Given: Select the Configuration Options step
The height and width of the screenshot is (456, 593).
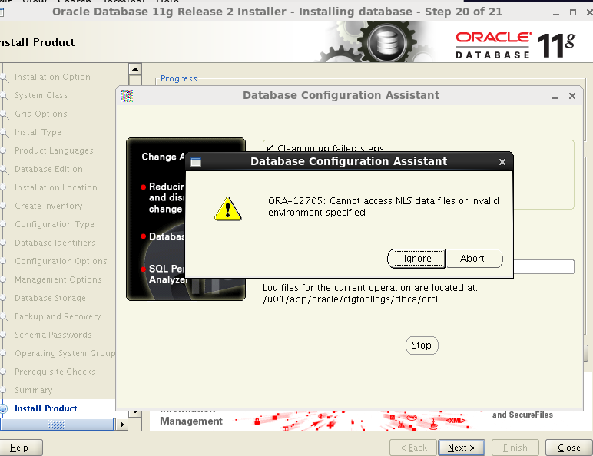Looking at the screenshot, I should coord(61,261).
